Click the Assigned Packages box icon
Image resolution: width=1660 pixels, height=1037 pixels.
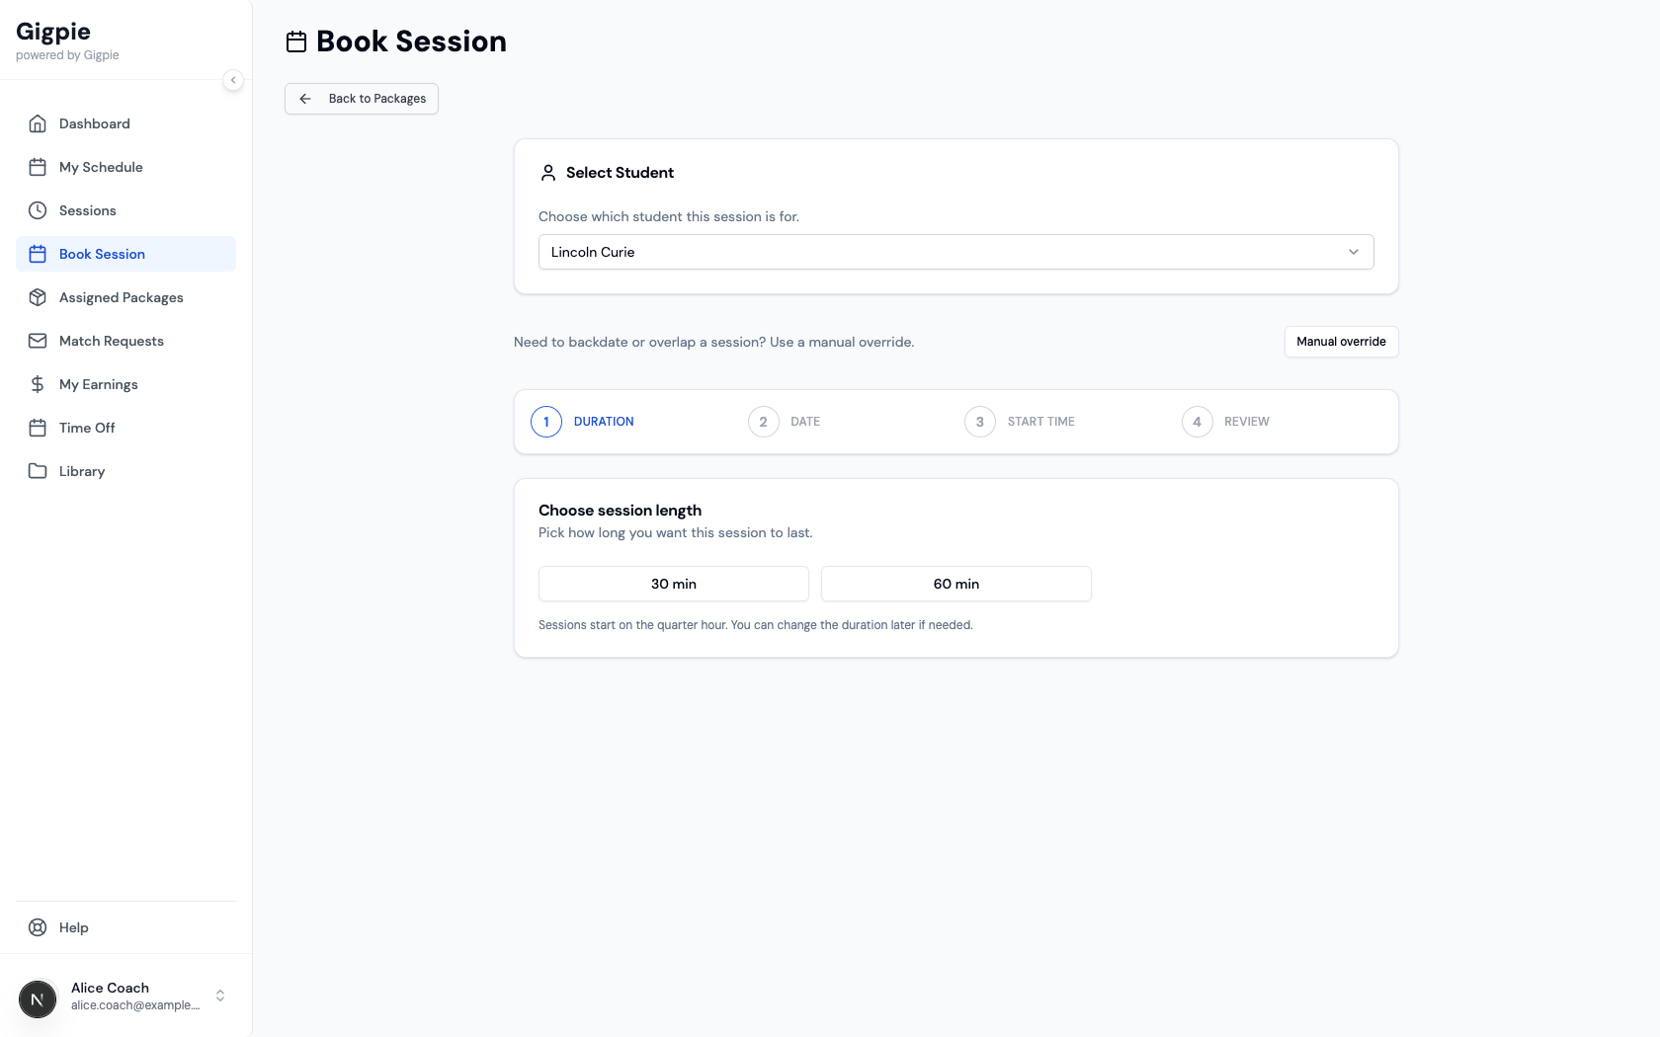[x=38, y=297]
